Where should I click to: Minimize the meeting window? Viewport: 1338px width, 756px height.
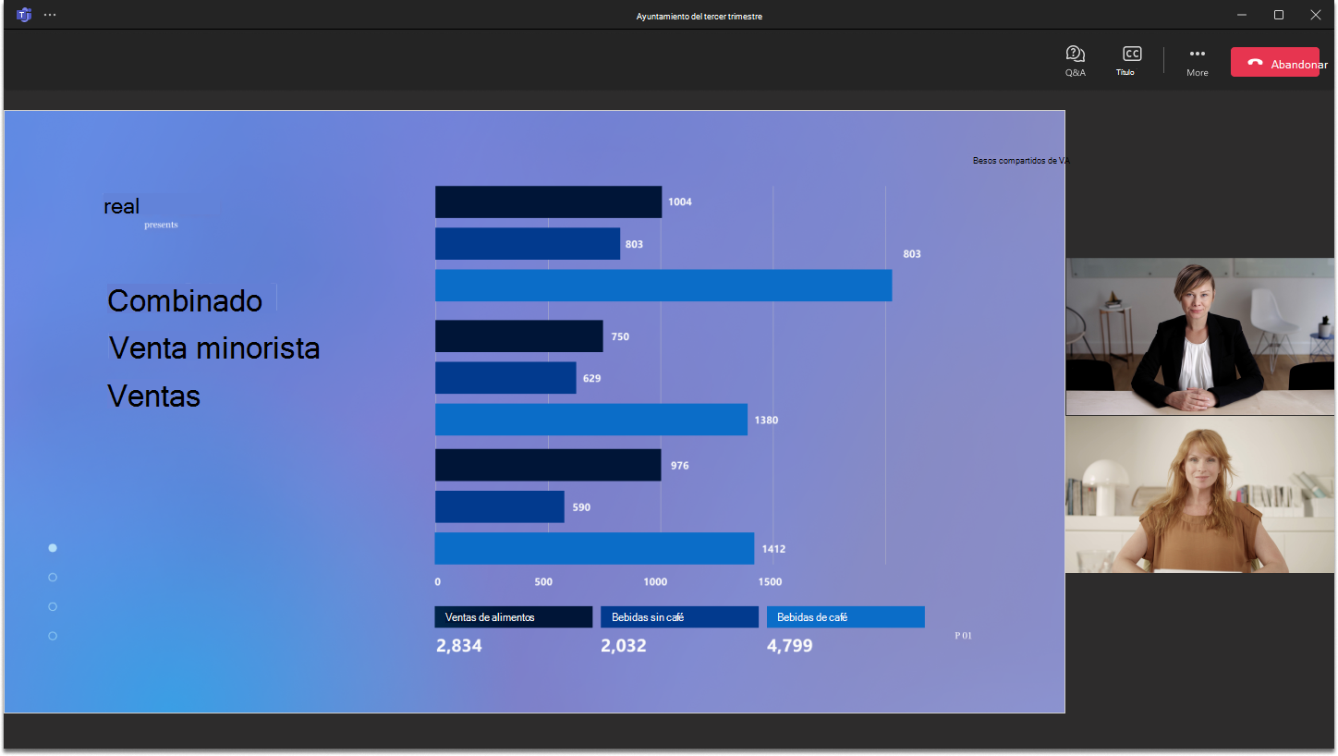(x=1242, y=15)
